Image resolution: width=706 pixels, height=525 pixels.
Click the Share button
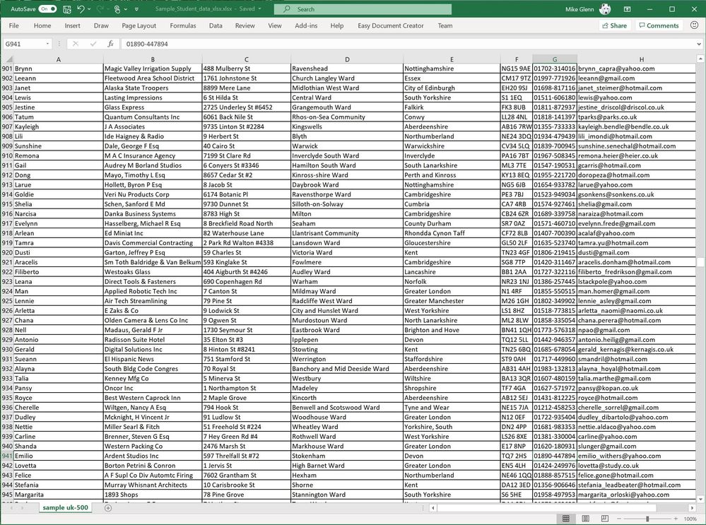click(615, 25)
